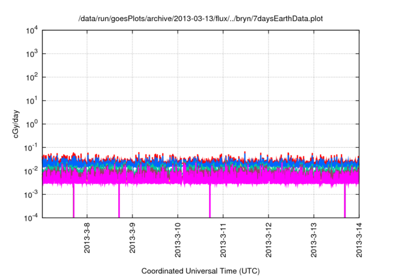Click the magenta dropout spike before 2013-3-14
Viewport: 396px width, 277px height.
pyautogui.click(x=345, y=200)
